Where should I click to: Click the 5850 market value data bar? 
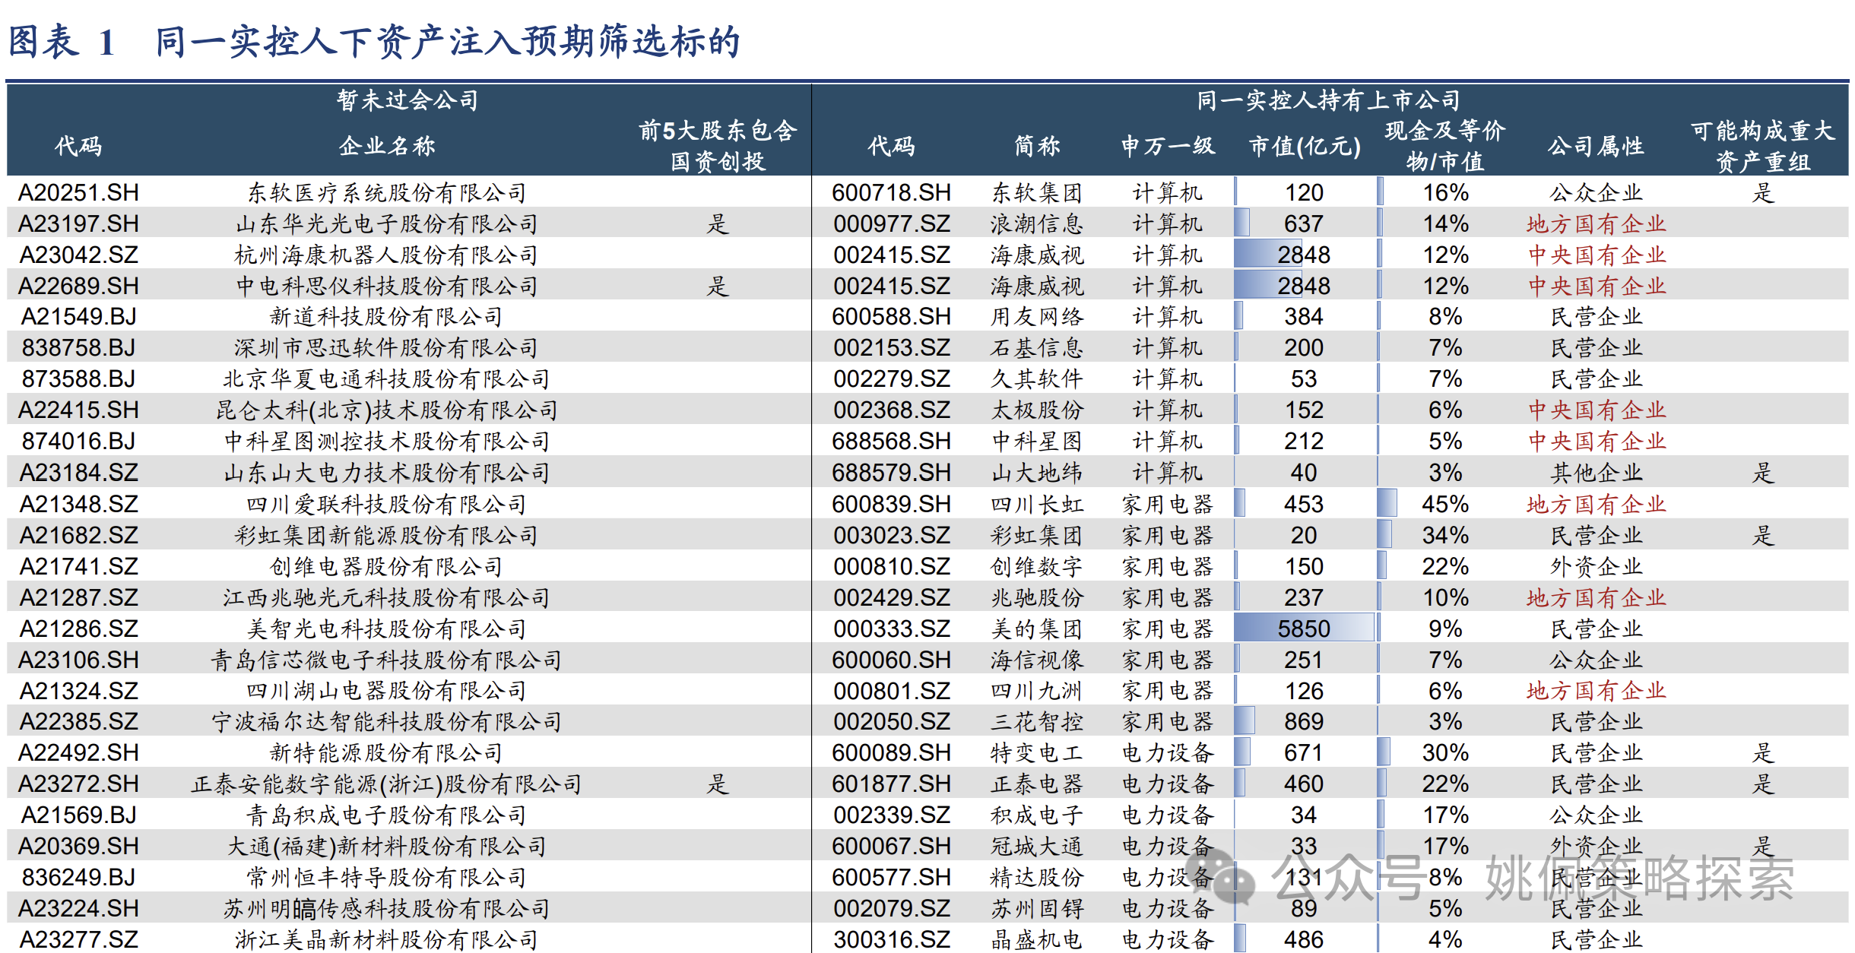[x=1303, y=628]
